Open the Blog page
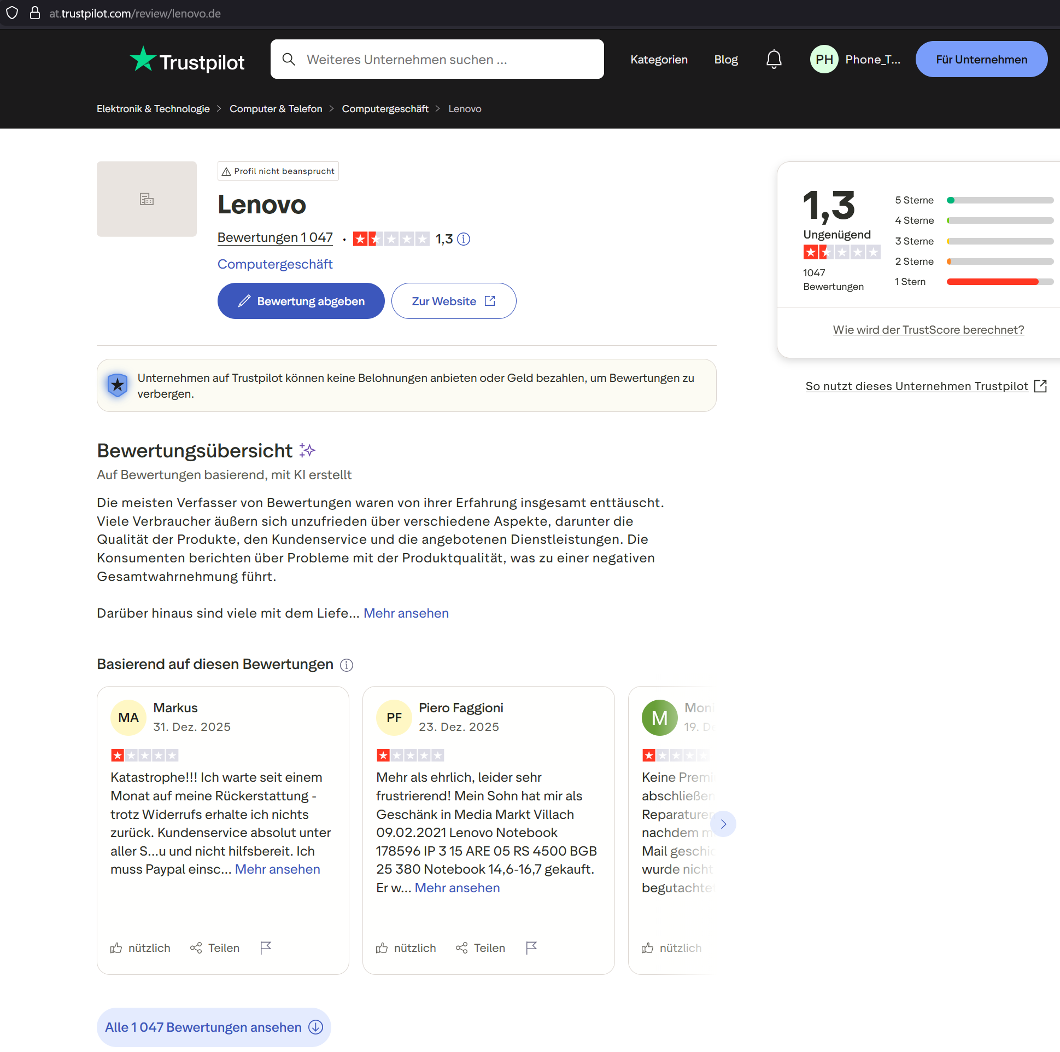 (x=725, y=59)
